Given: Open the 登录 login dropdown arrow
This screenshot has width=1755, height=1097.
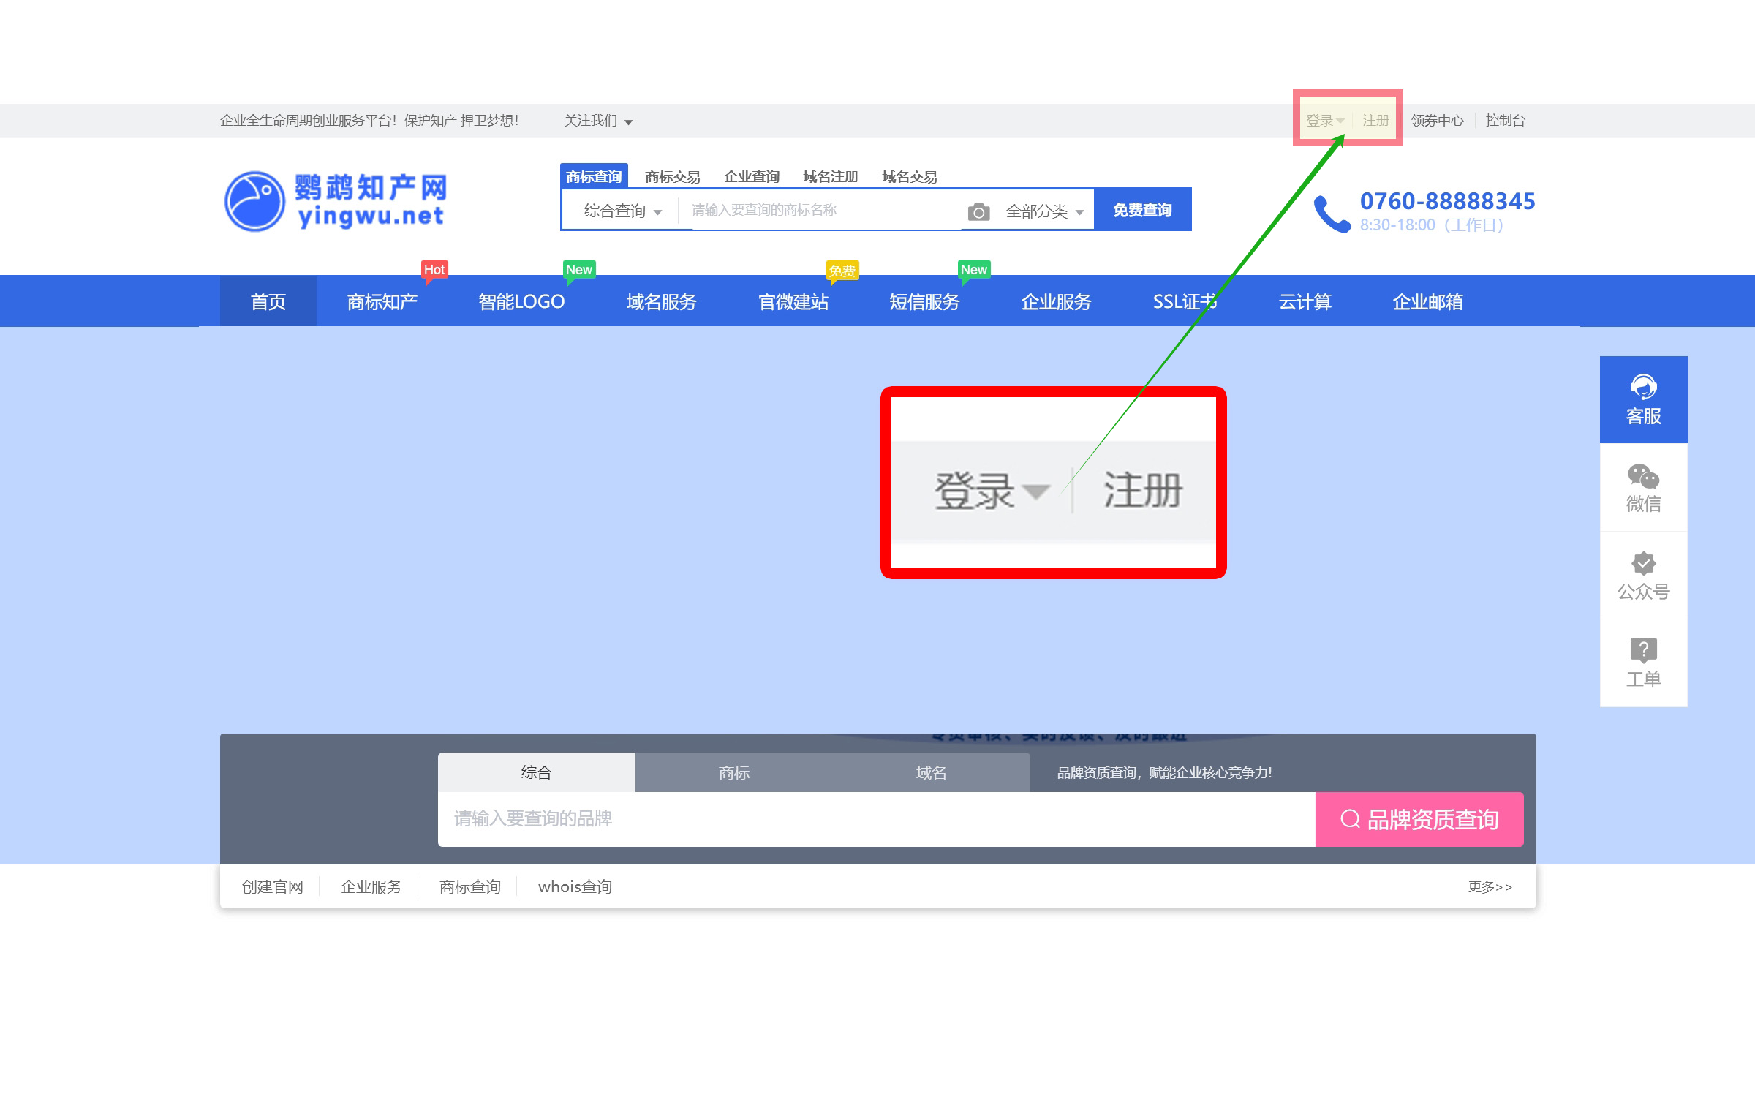Looking at the screenshot, I should click(1340, 121).
